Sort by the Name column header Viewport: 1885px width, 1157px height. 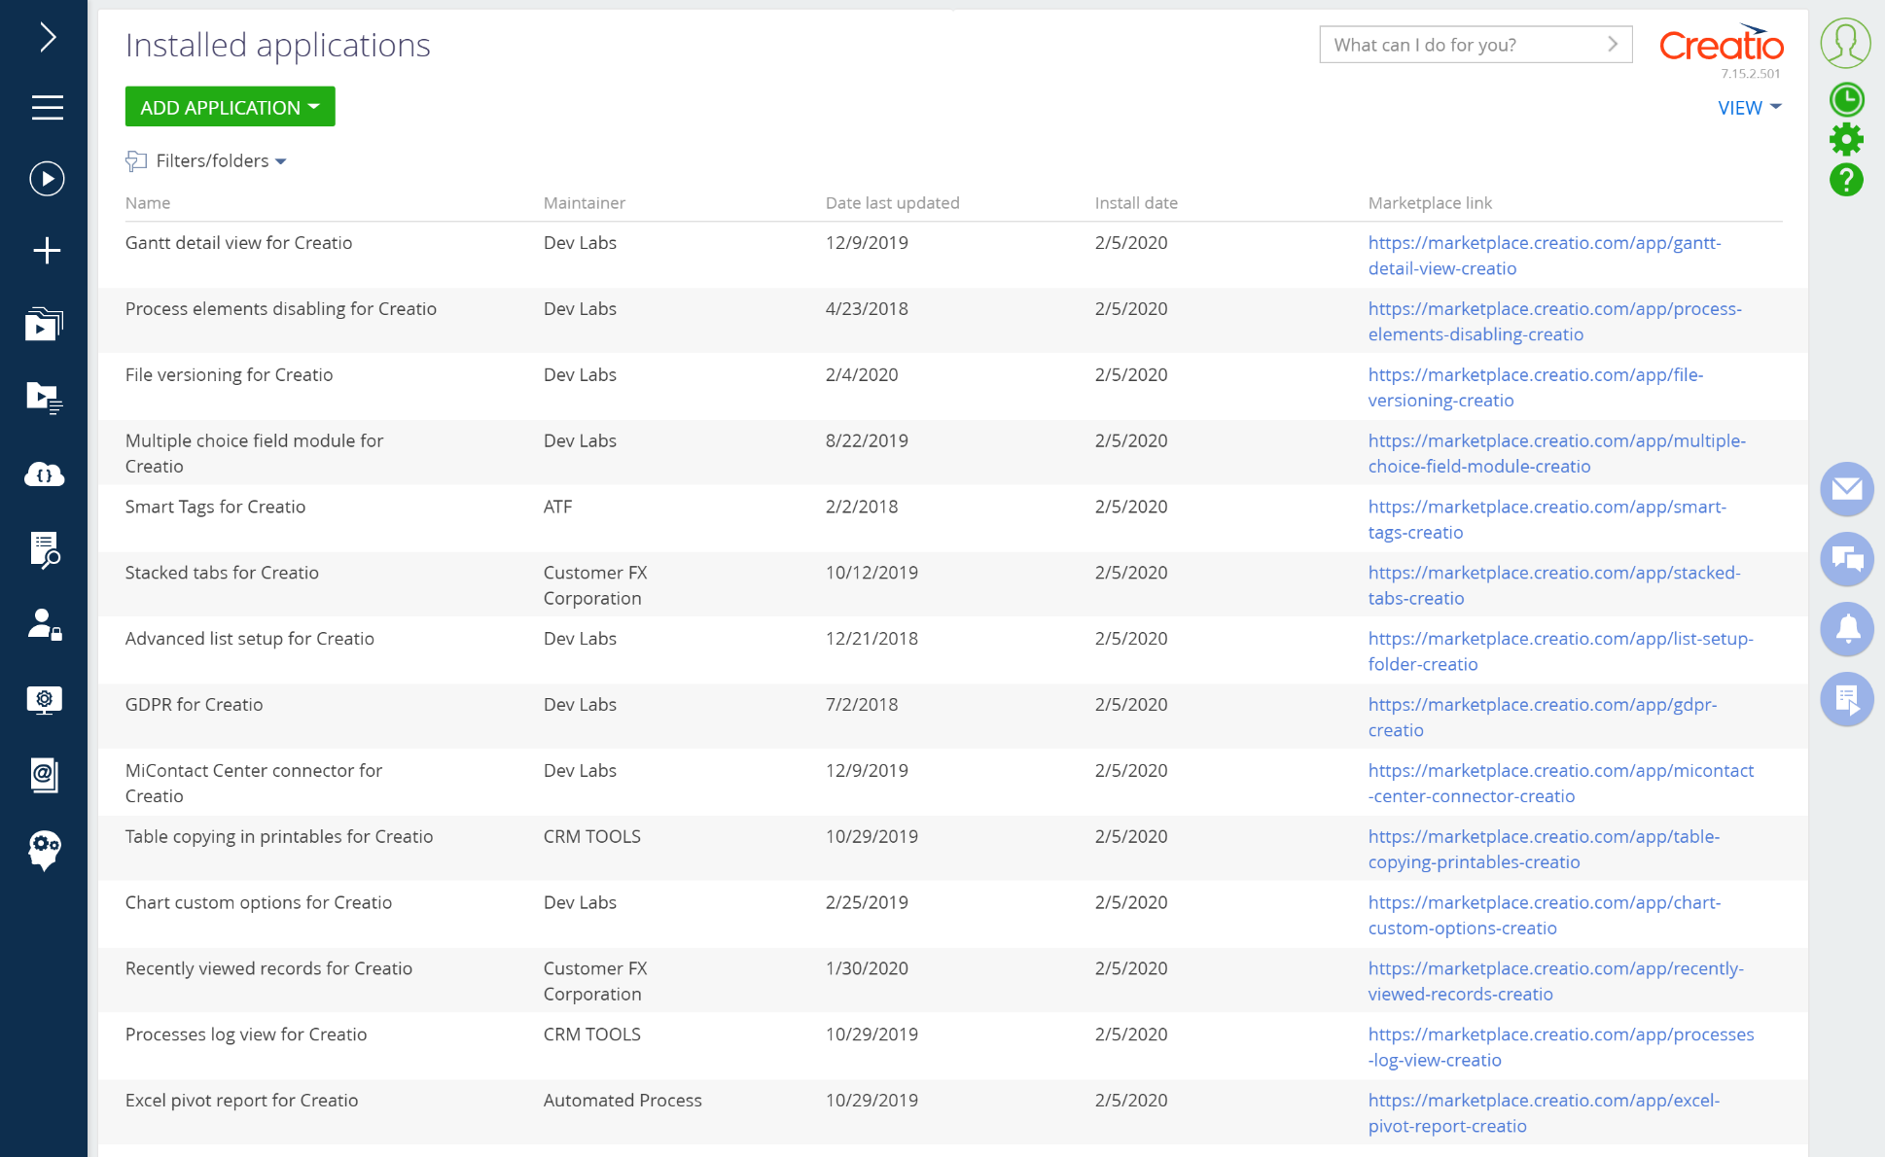(x=148, y=203)
